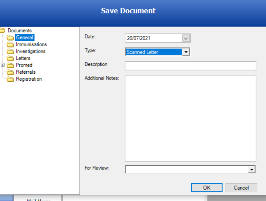Select the Letters folder label
This screenshot has width=266, height=201.
coord(23,58)
